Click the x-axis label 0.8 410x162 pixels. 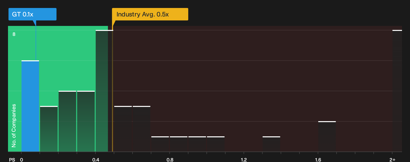tap(170, 160)
